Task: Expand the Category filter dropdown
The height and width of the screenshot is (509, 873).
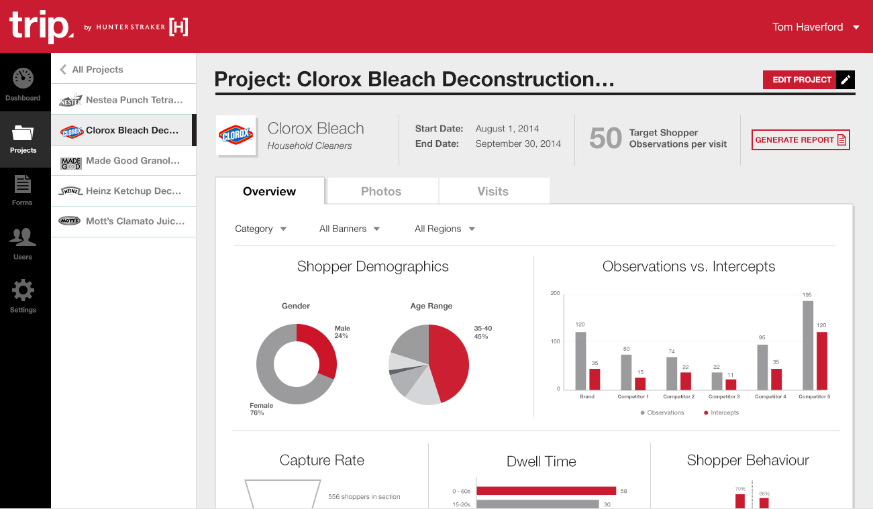Action: pos(260,229)
